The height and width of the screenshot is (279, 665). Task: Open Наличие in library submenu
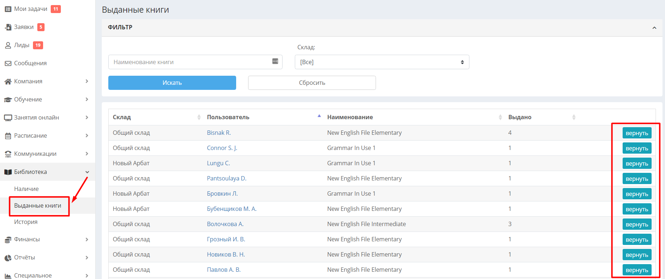click(26, 189)
